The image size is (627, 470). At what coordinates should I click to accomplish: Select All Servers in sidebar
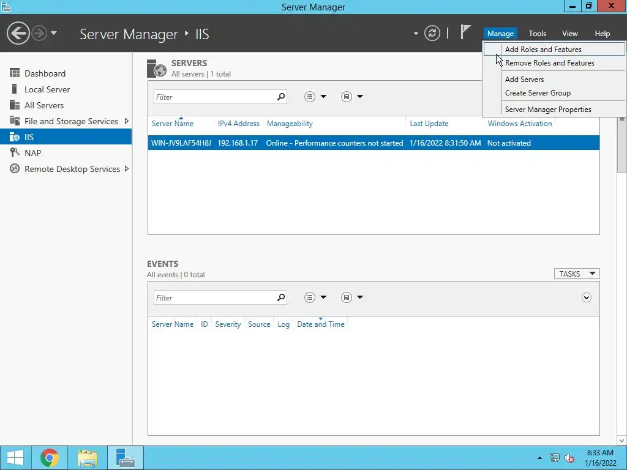[x=66, y=105]
